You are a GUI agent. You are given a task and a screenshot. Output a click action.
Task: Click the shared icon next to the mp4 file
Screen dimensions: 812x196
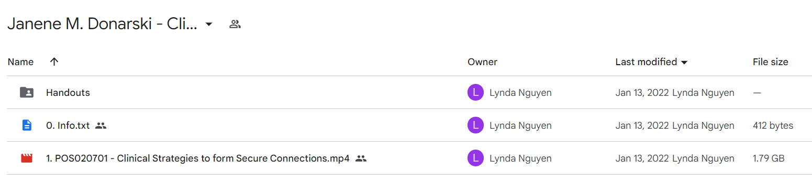pyautogui.click(x=361, y=158)
